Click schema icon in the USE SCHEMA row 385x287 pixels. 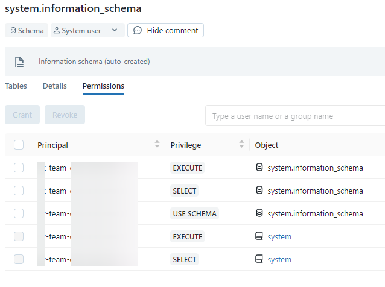point(259,213)
